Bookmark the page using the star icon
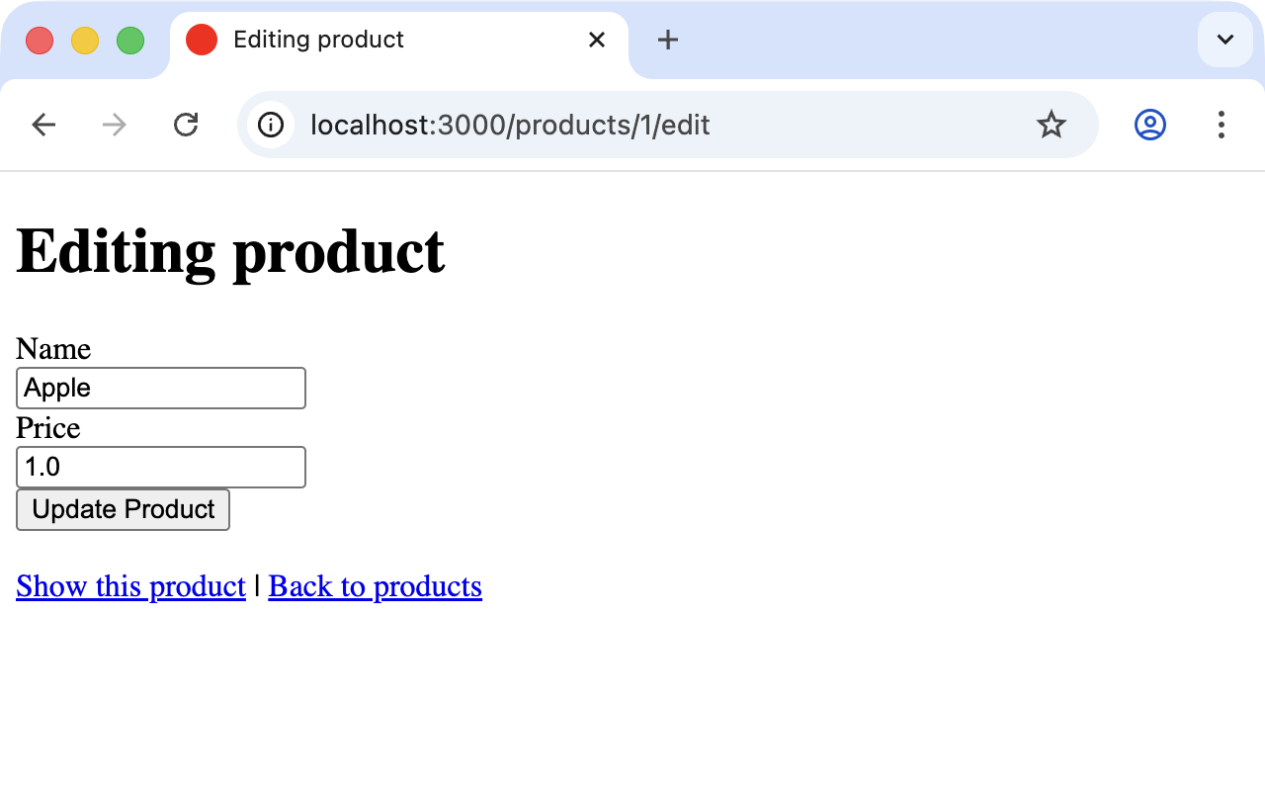 point(1051,125)
